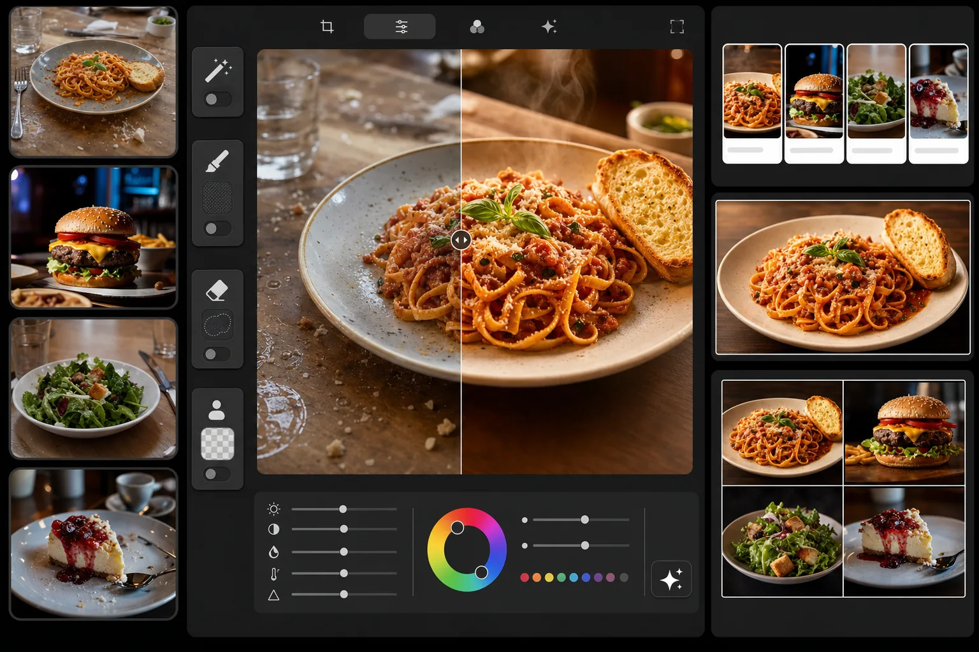979x652 pixels.
Task: Select the salad card in top-right strip
Action: 876,104
